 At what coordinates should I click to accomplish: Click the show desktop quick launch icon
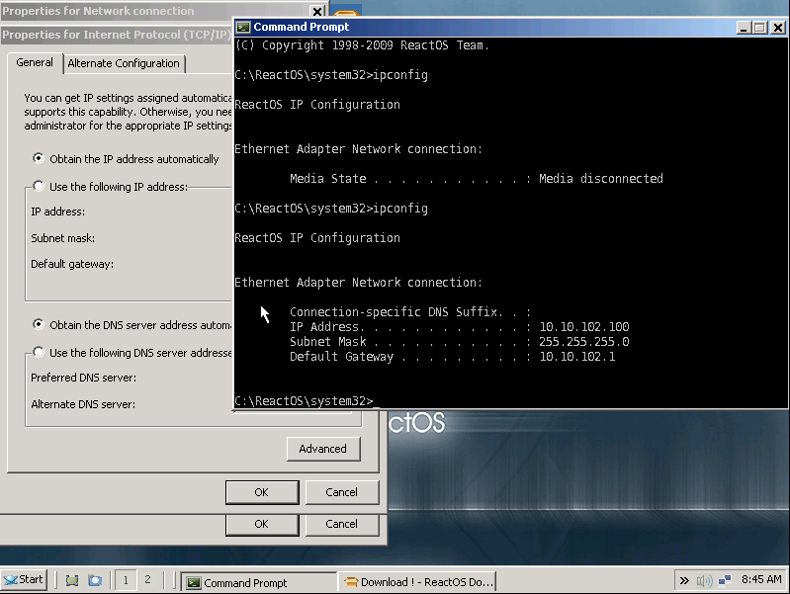(72, 580)
